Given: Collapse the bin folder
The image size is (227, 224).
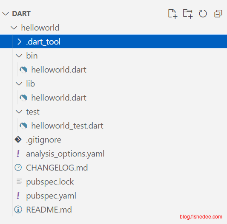Looking at the screenshot, I should [19, 56].
